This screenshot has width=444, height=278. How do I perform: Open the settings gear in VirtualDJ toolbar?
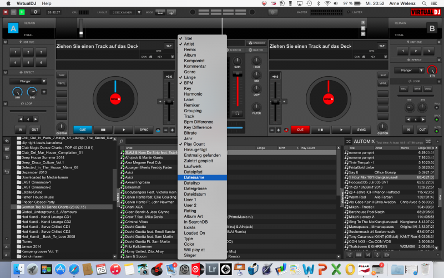point(36,11)
